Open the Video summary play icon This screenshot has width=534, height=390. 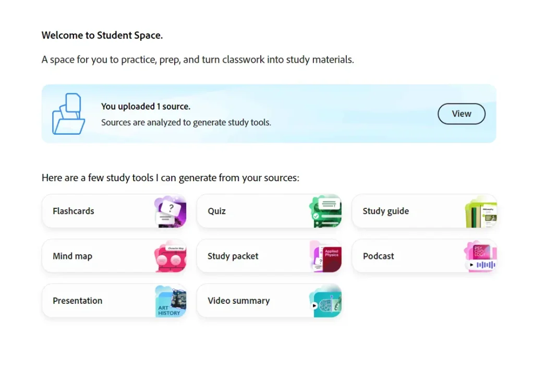325,301
